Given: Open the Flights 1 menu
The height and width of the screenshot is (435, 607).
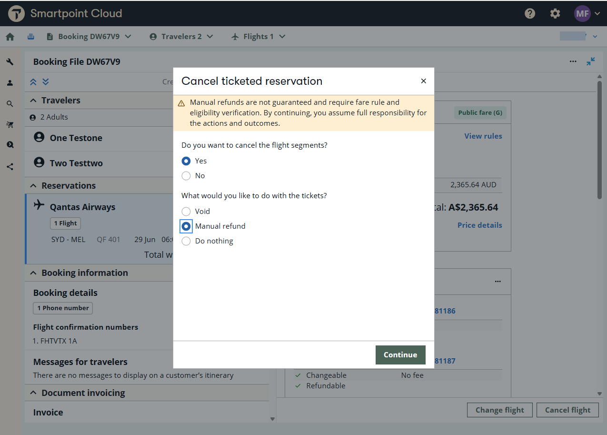Looking at the screenshot, I should [258, 37].
